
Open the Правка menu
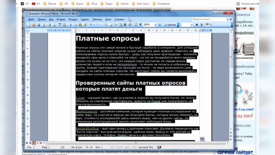coord(42,19)
